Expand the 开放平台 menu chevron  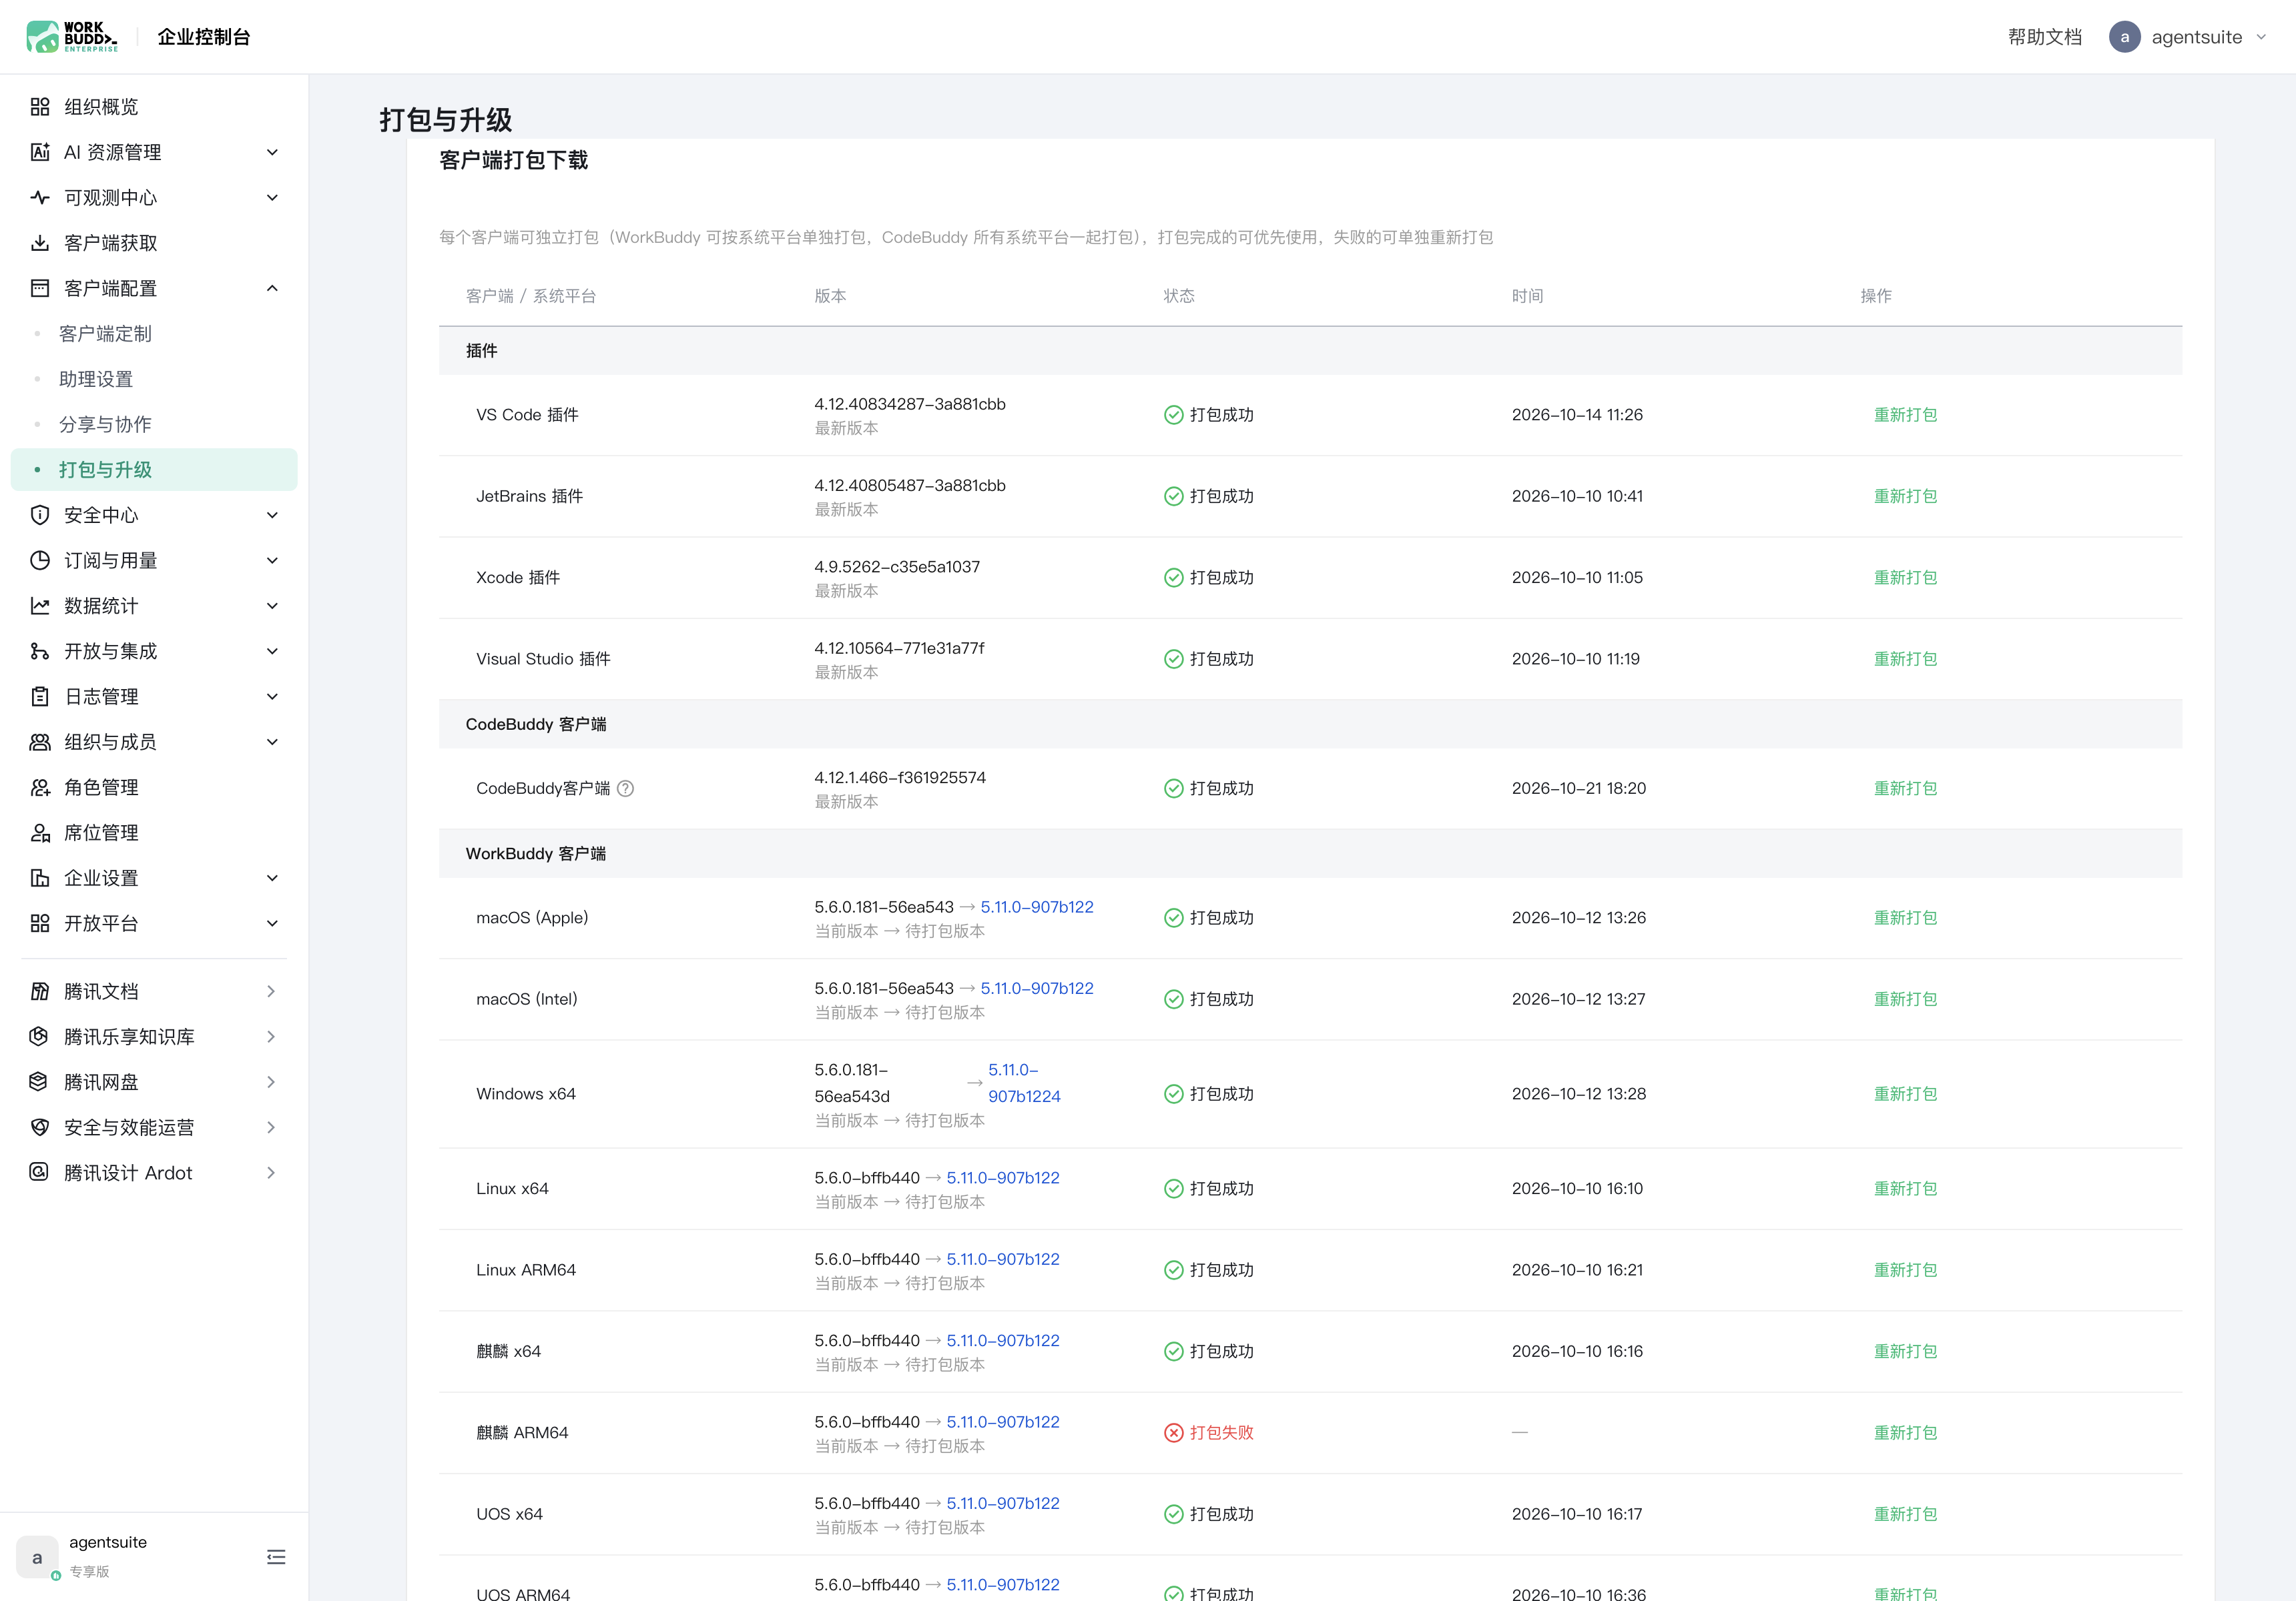pyautogui.click(x=272, y=923)
